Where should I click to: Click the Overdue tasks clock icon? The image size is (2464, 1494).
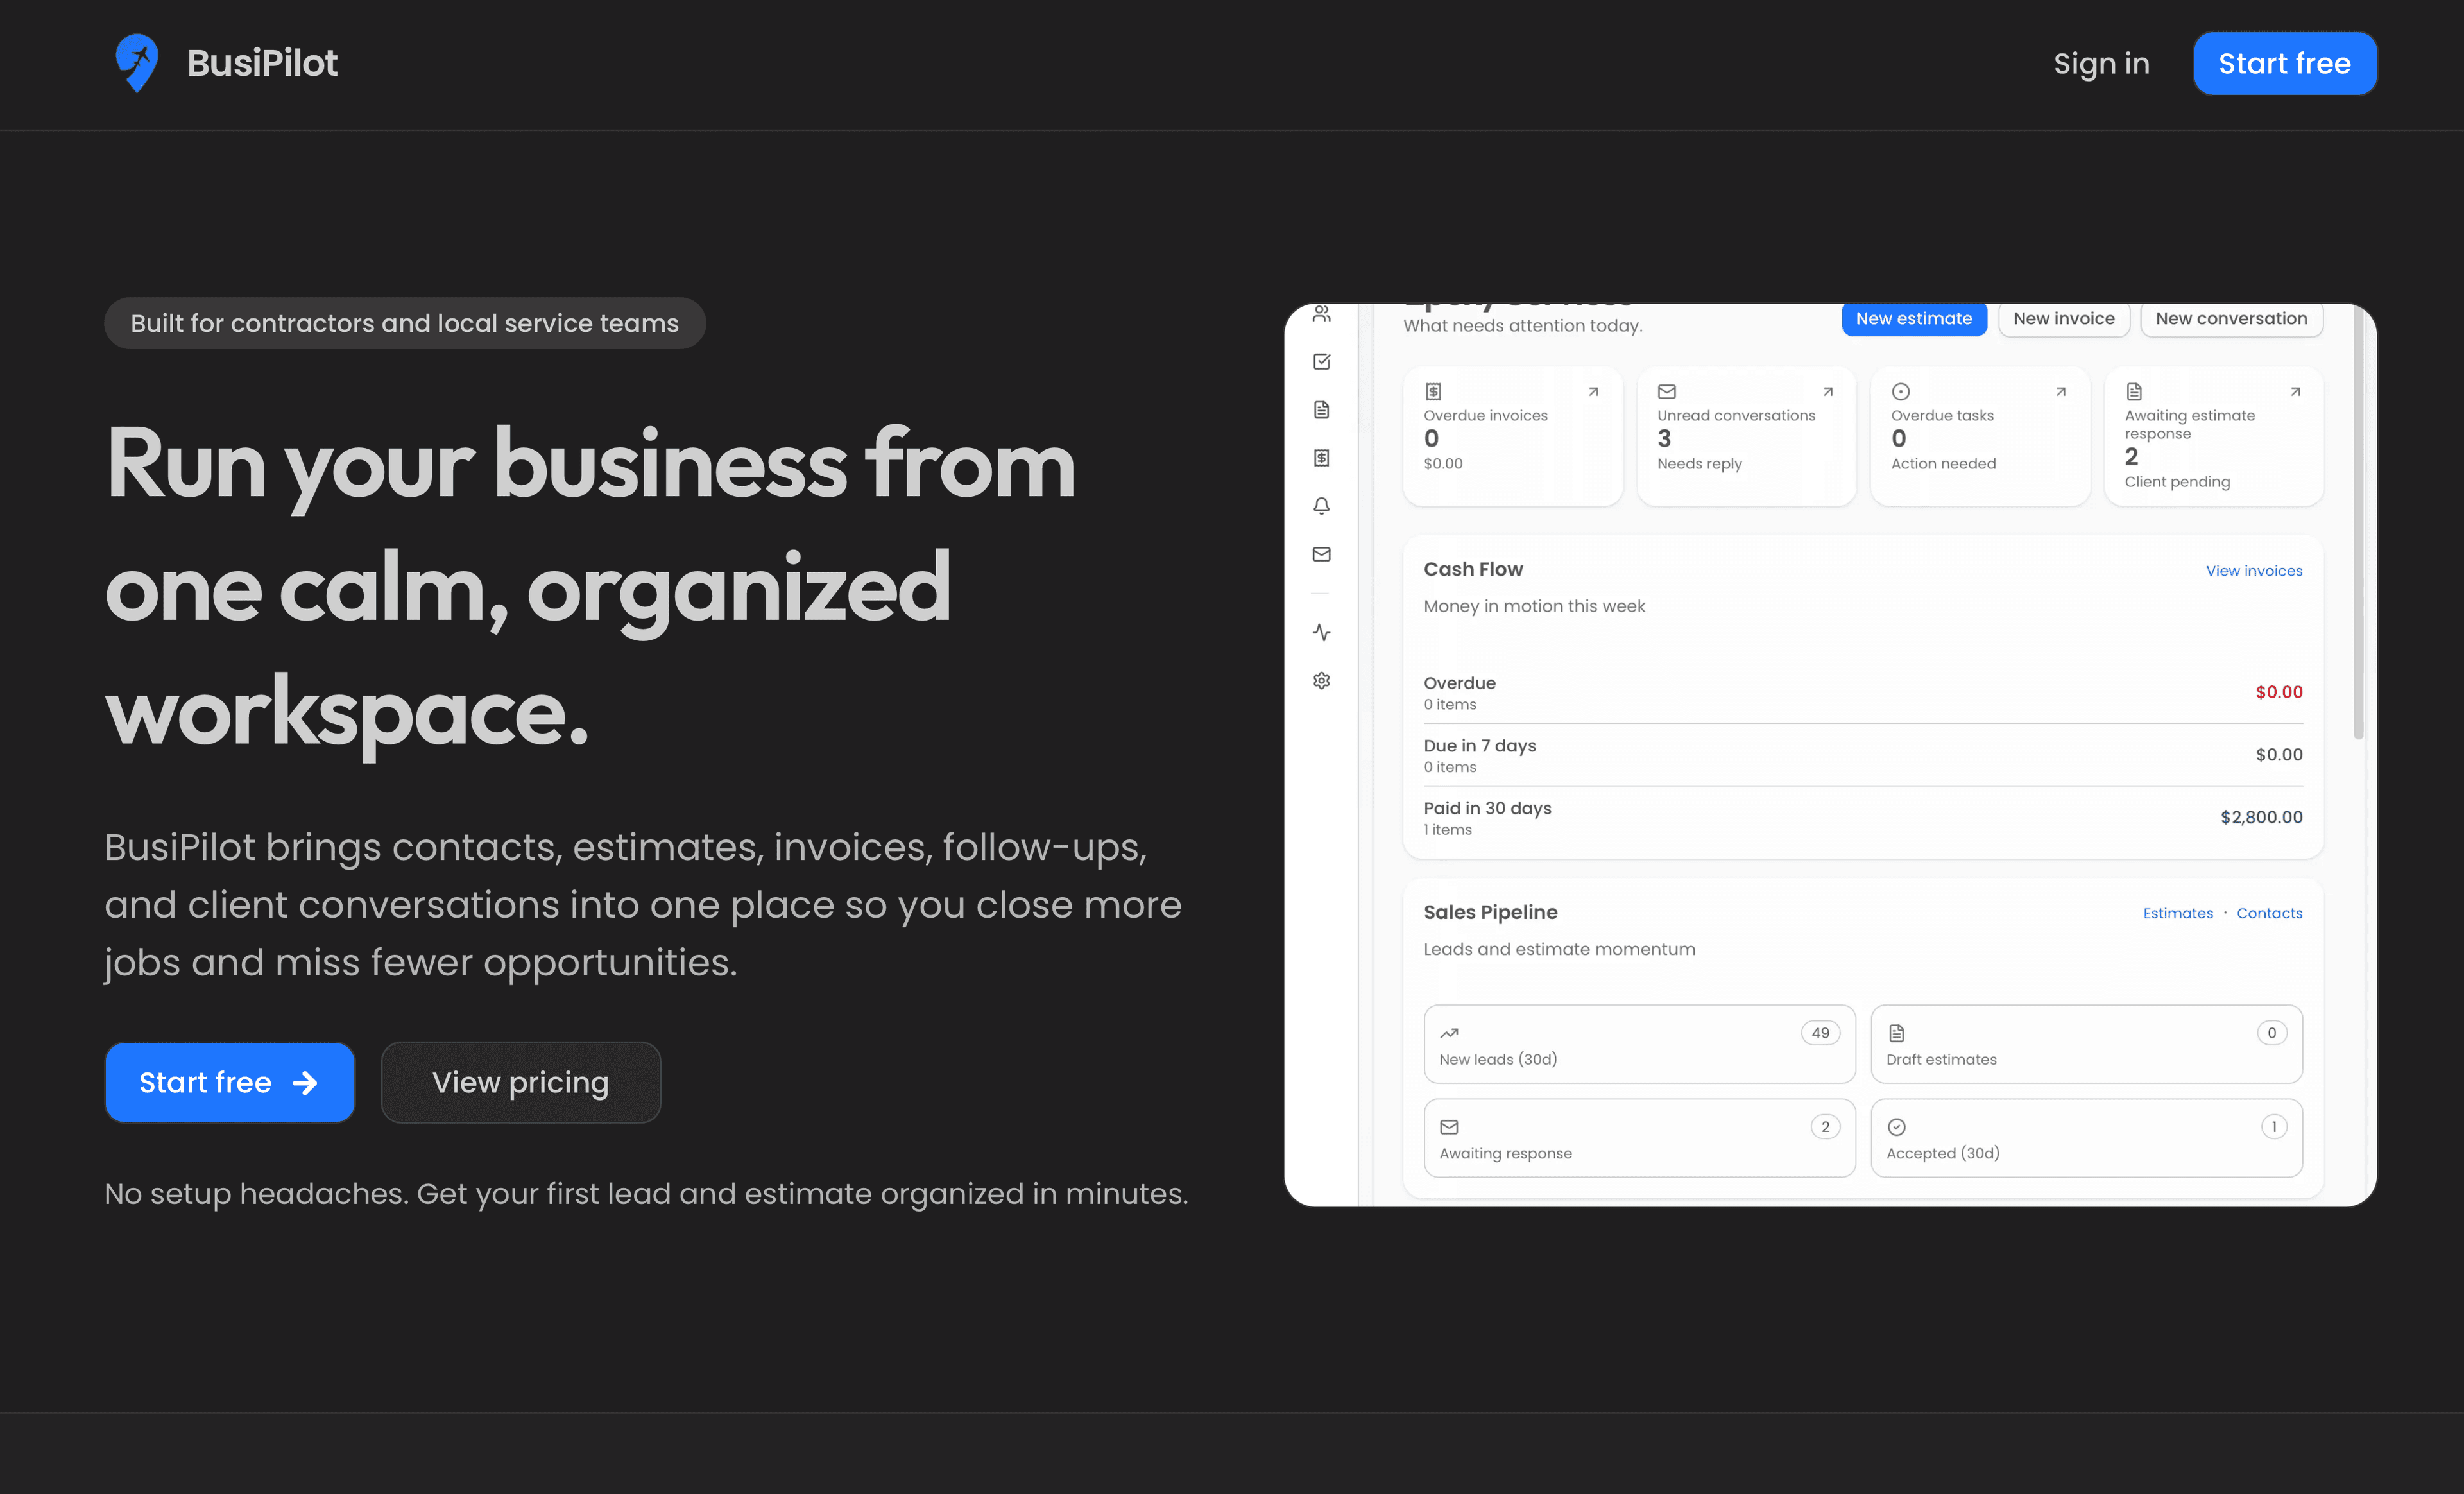1900,391
